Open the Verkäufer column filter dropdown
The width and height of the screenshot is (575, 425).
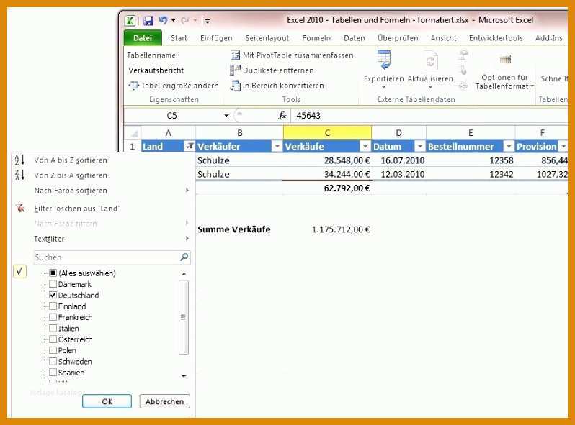pyautogui.click(x=277, y=147)
